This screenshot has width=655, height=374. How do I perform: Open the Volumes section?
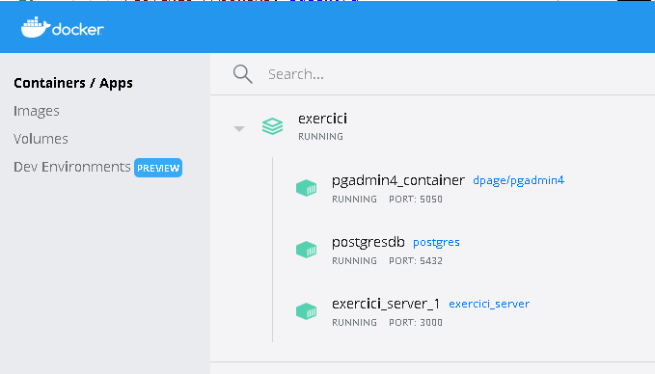tap(41, 139)
